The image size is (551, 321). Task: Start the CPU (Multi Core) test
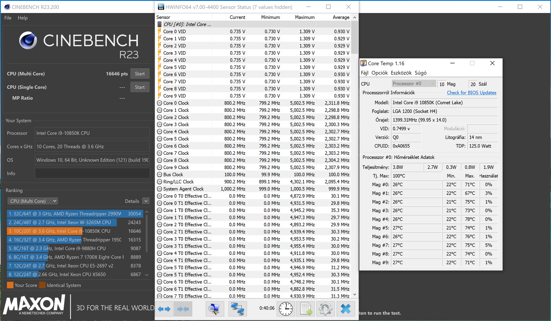[140, 74]
